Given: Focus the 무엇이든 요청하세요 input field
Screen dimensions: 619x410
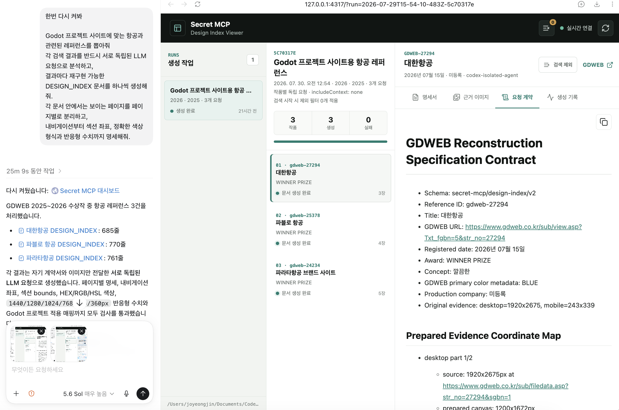Looking at the screenshot, I should pyautogui.click(x=79, y=369).
